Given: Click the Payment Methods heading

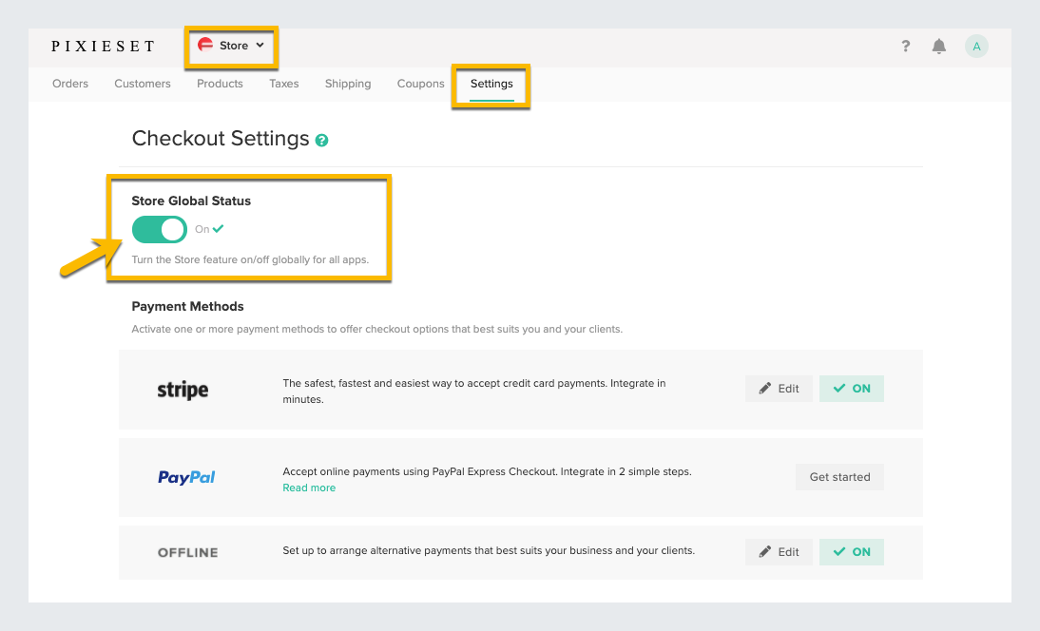Looking at the screenshot, I should point(187,306).
